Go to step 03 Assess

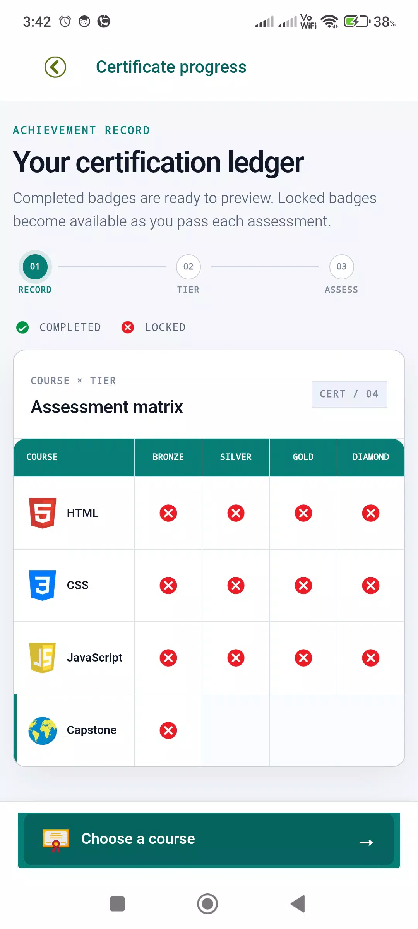[341, 274]
